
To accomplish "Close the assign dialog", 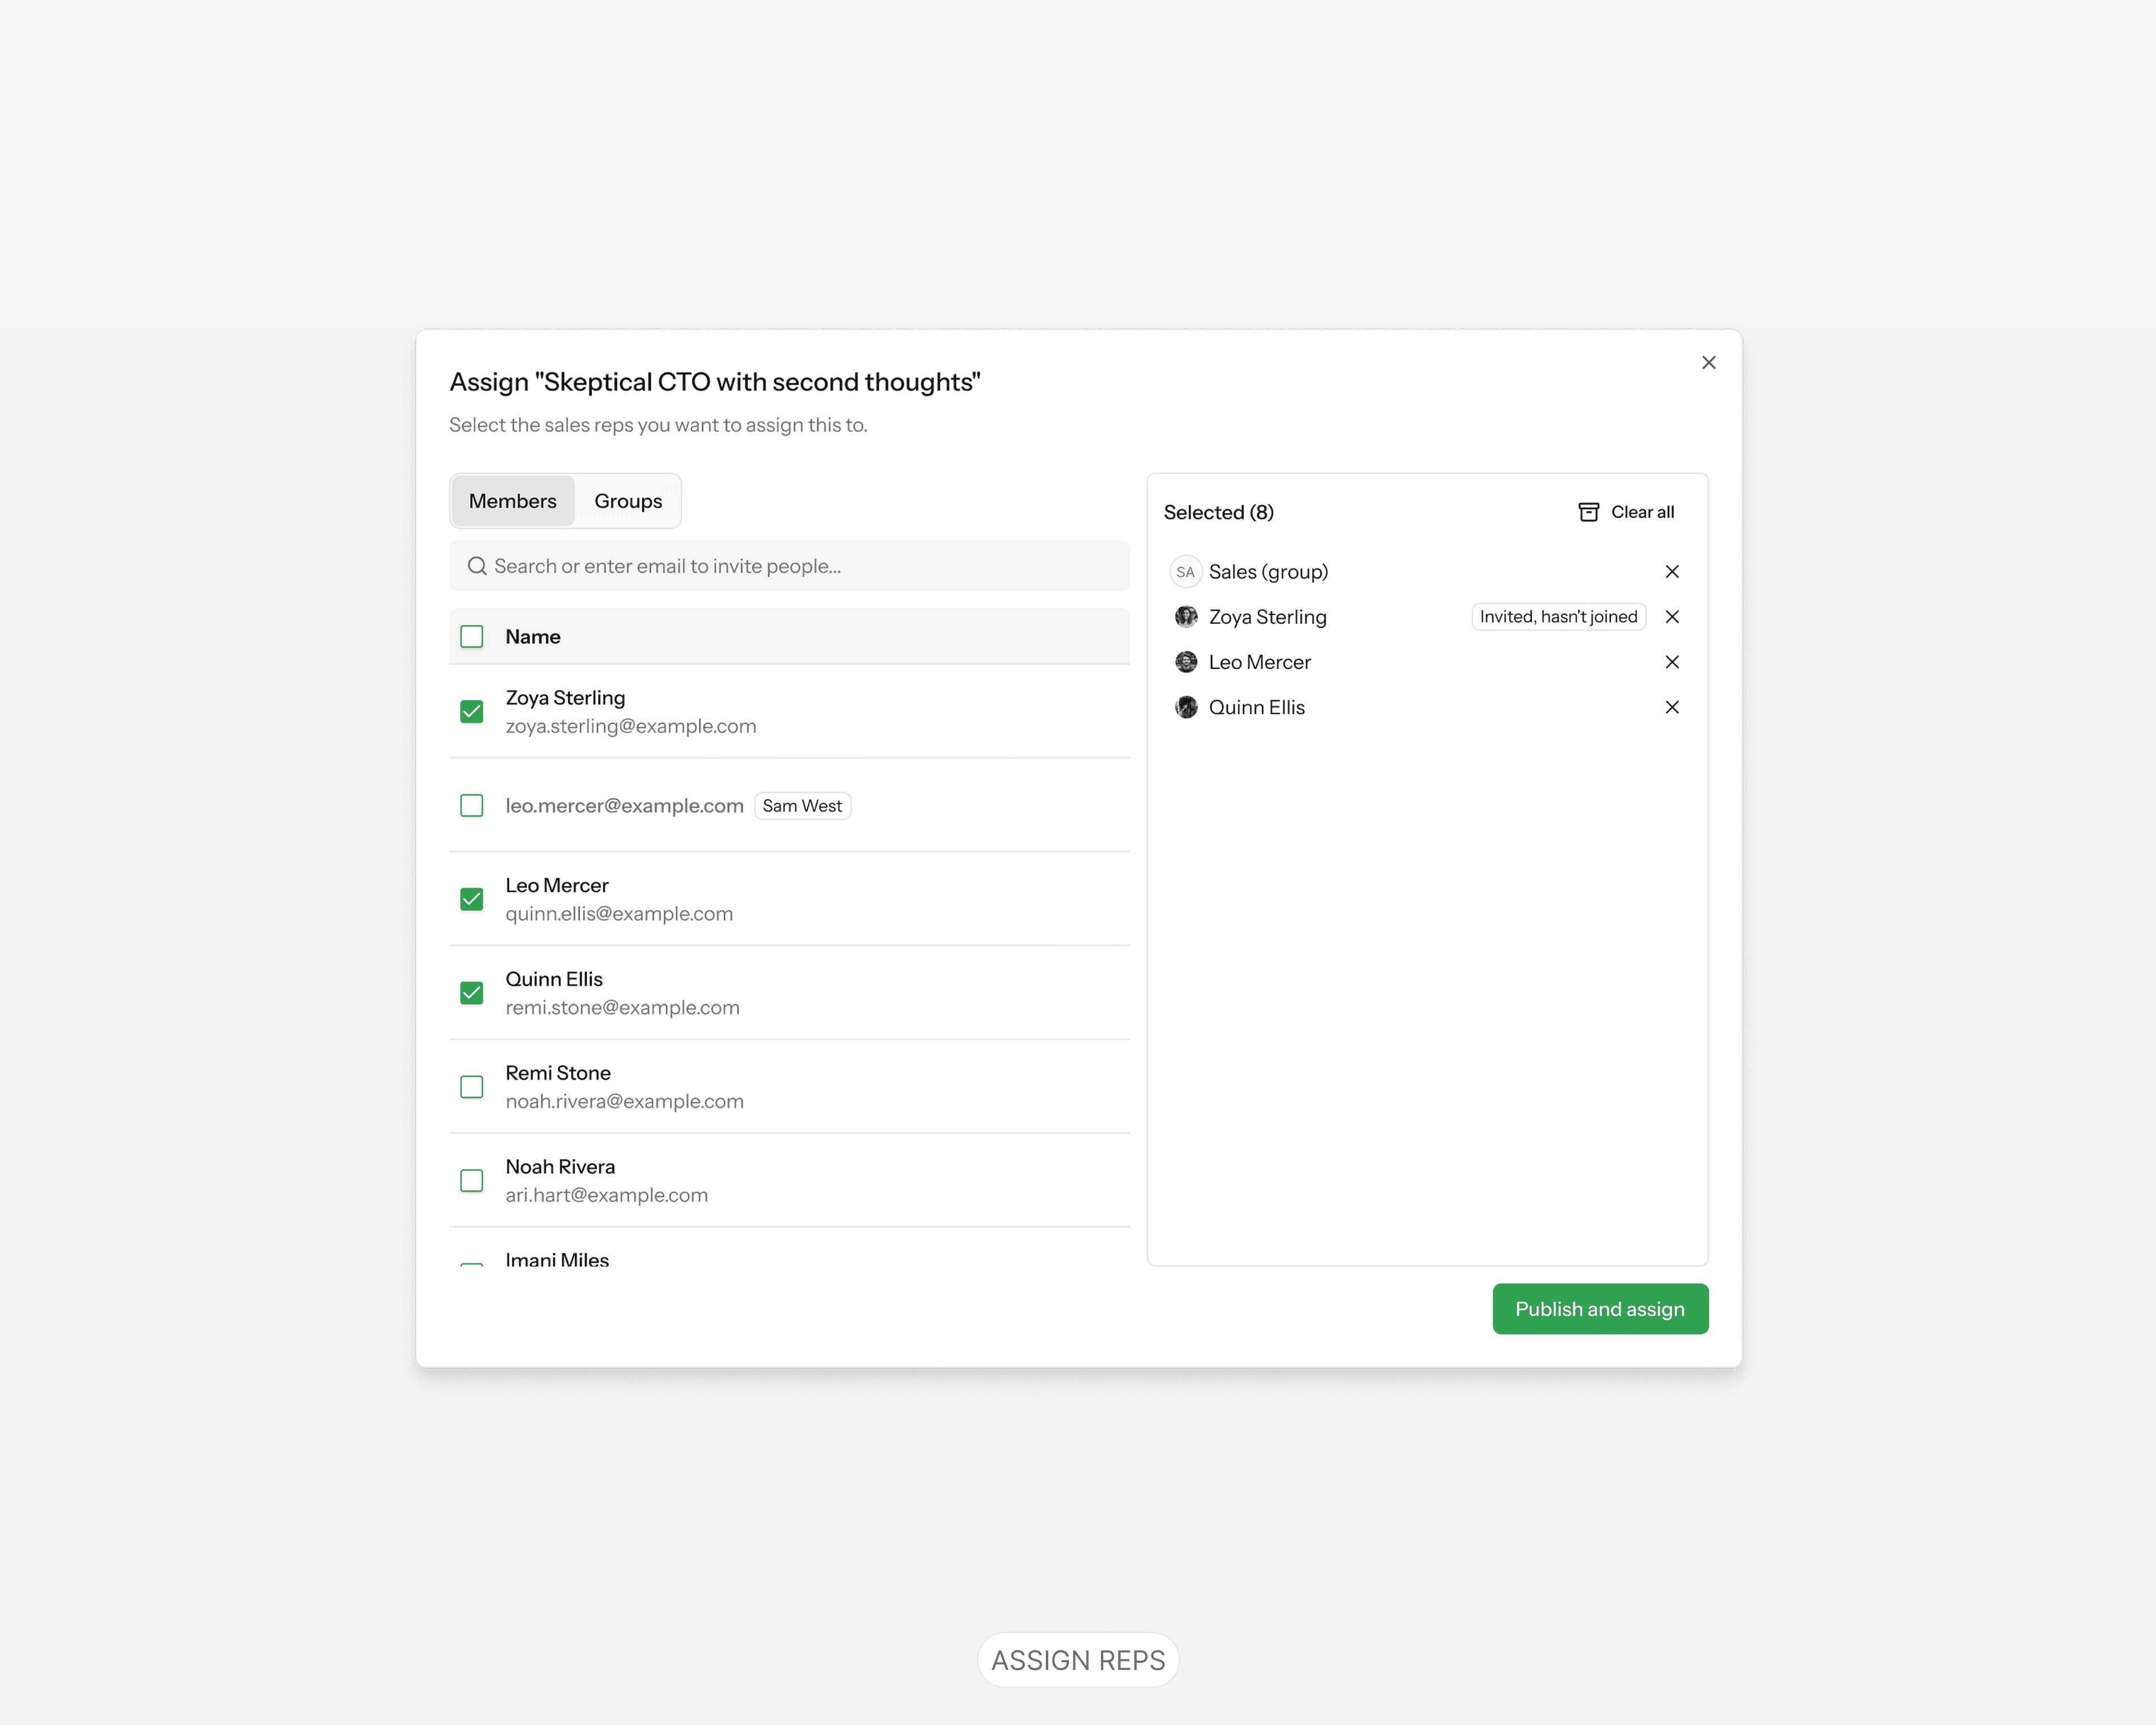I will (1708, 363).
